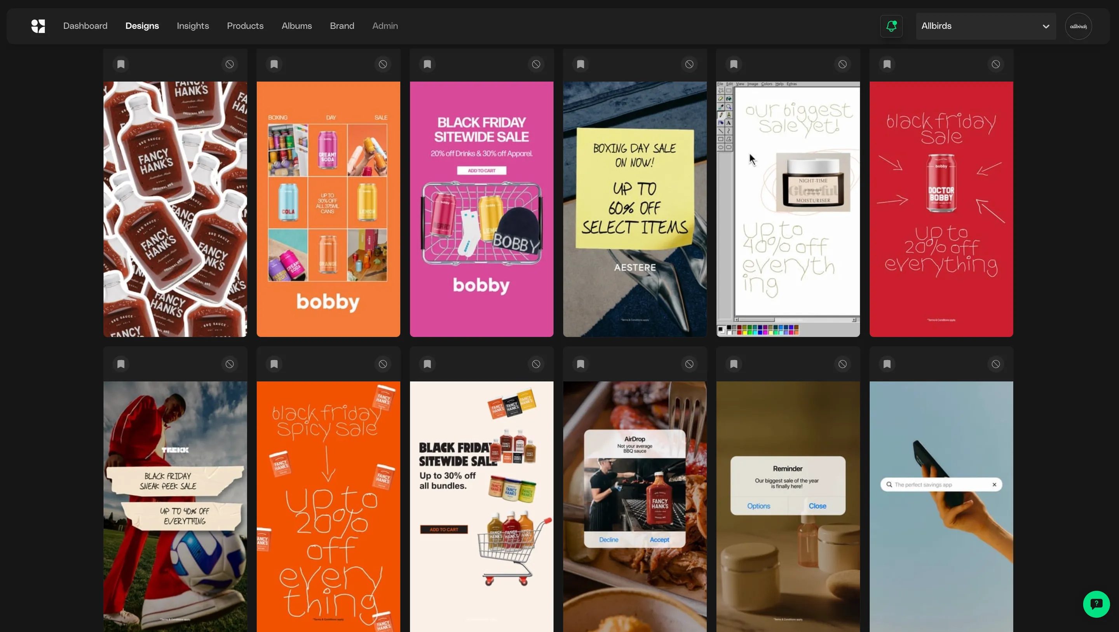Open the orange Black Friday Spicy Sale thumbnail

tap(328, 506)
